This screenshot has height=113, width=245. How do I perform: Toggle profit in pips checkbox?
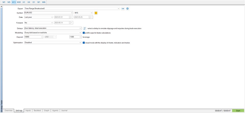(x=84, y=33)
